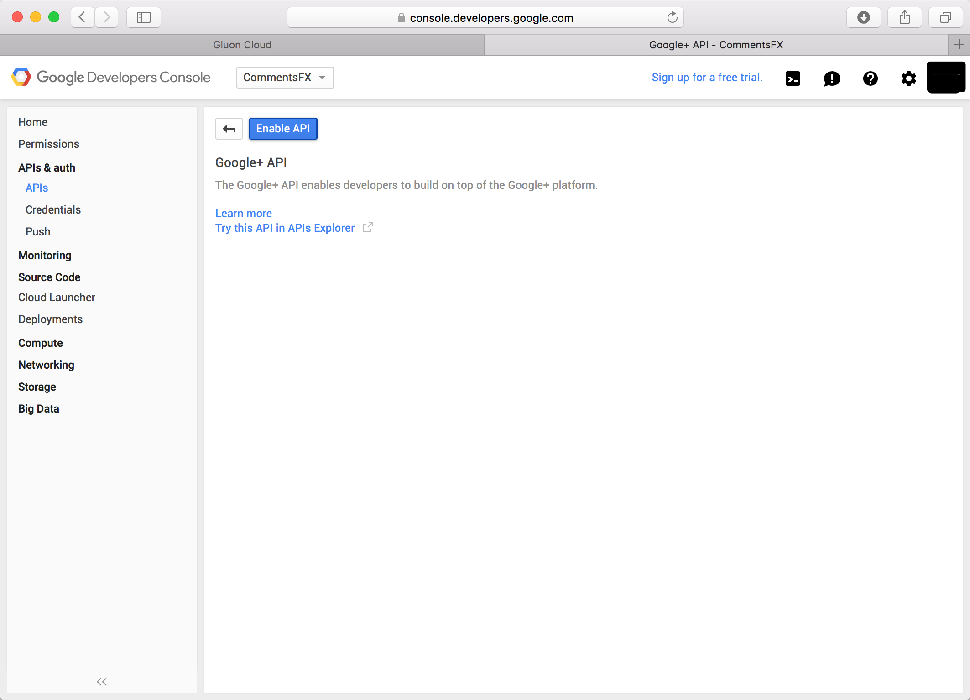Go to Home in the sidebar

(33, 122)
